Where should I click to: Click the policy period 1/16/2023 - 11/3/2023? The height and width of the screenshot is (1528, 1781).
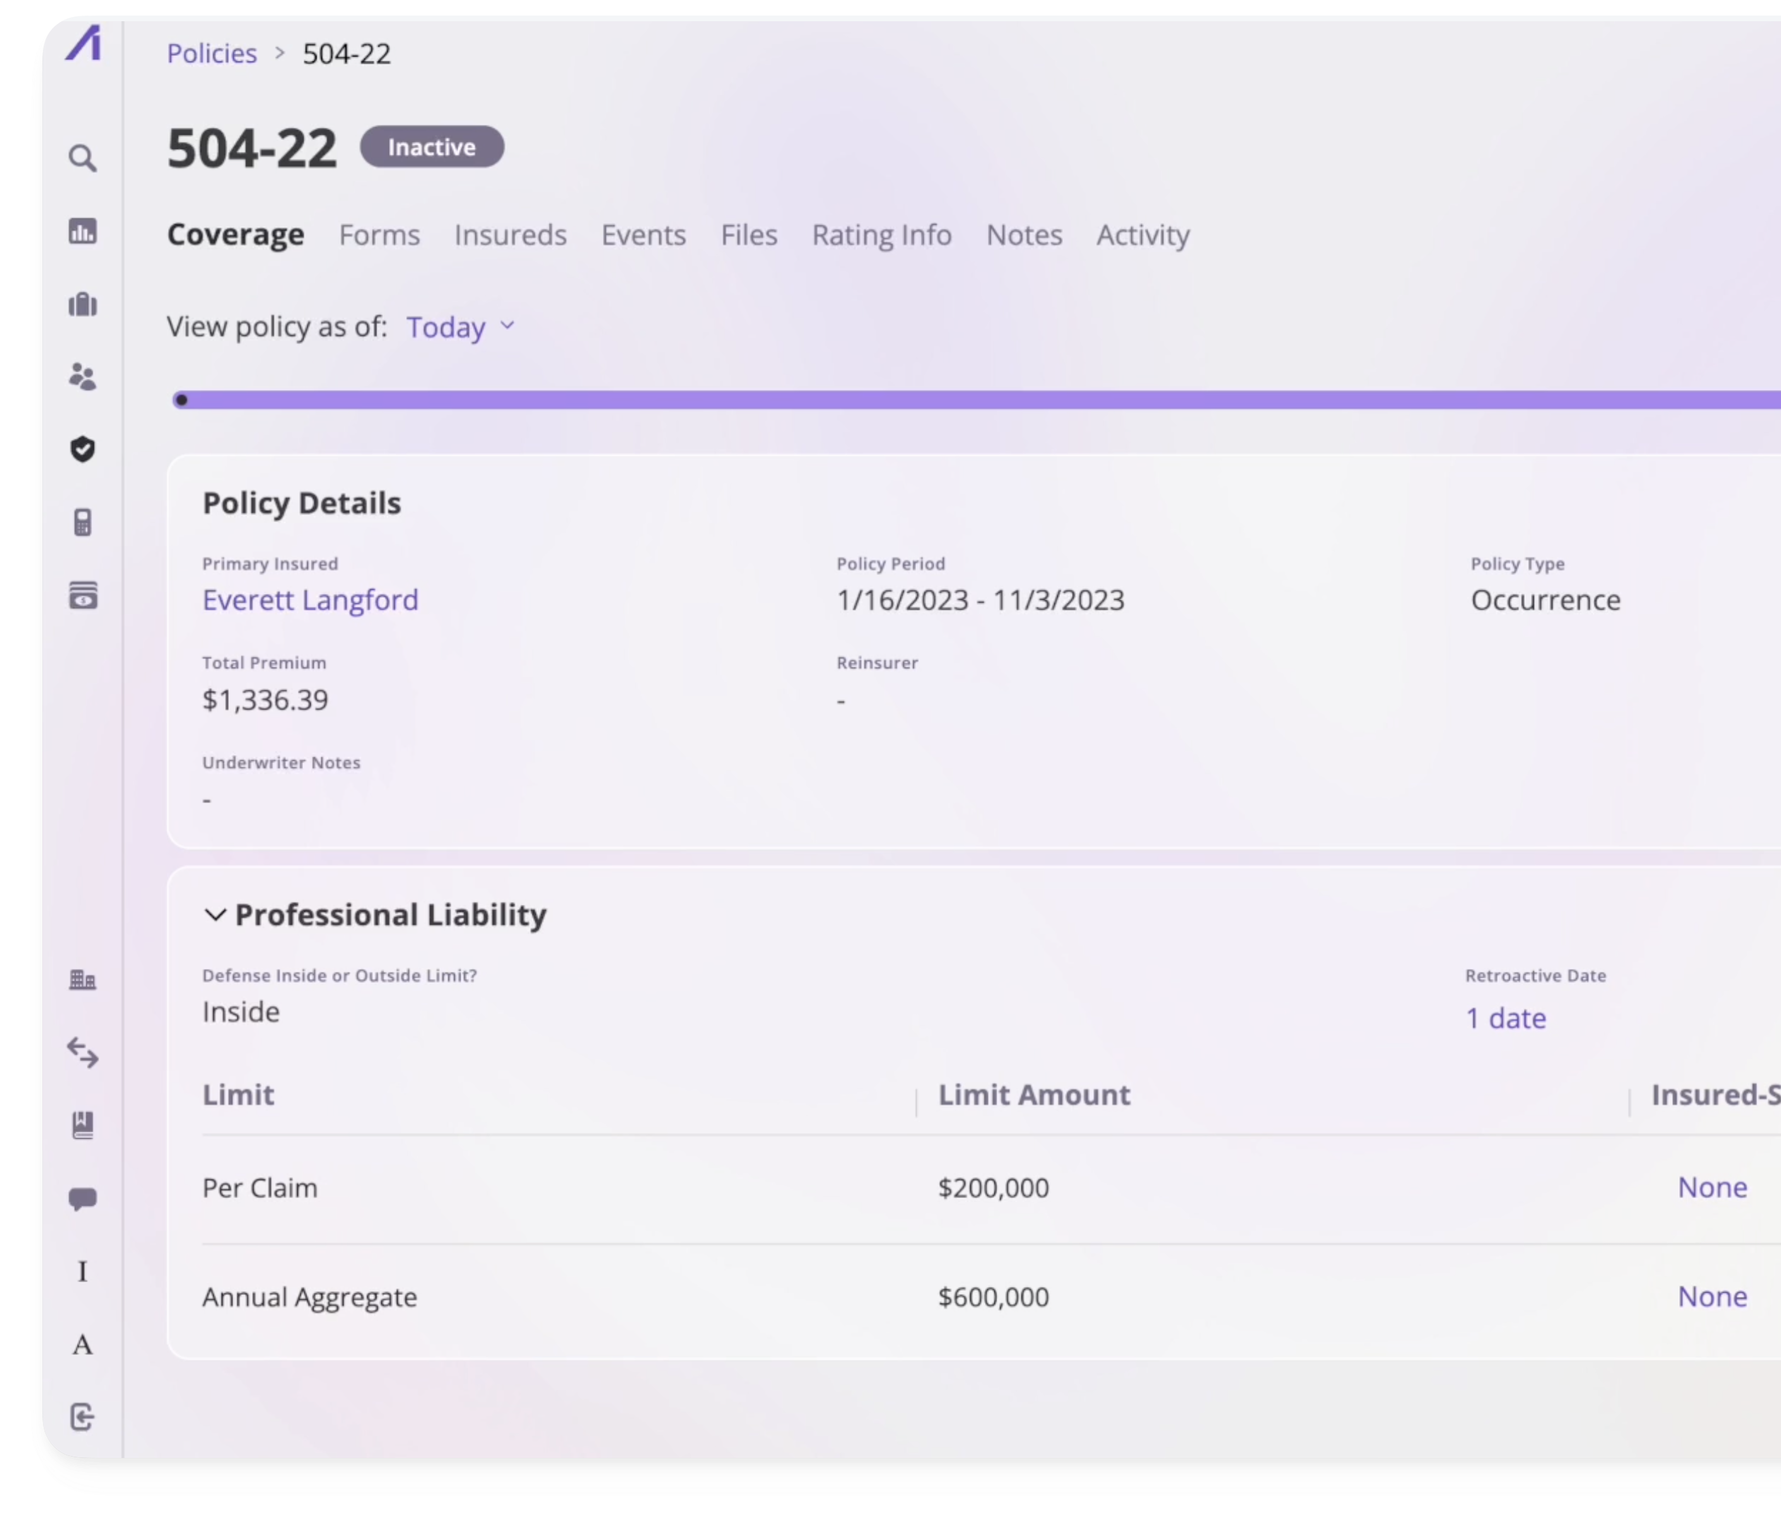click(981, 600)
